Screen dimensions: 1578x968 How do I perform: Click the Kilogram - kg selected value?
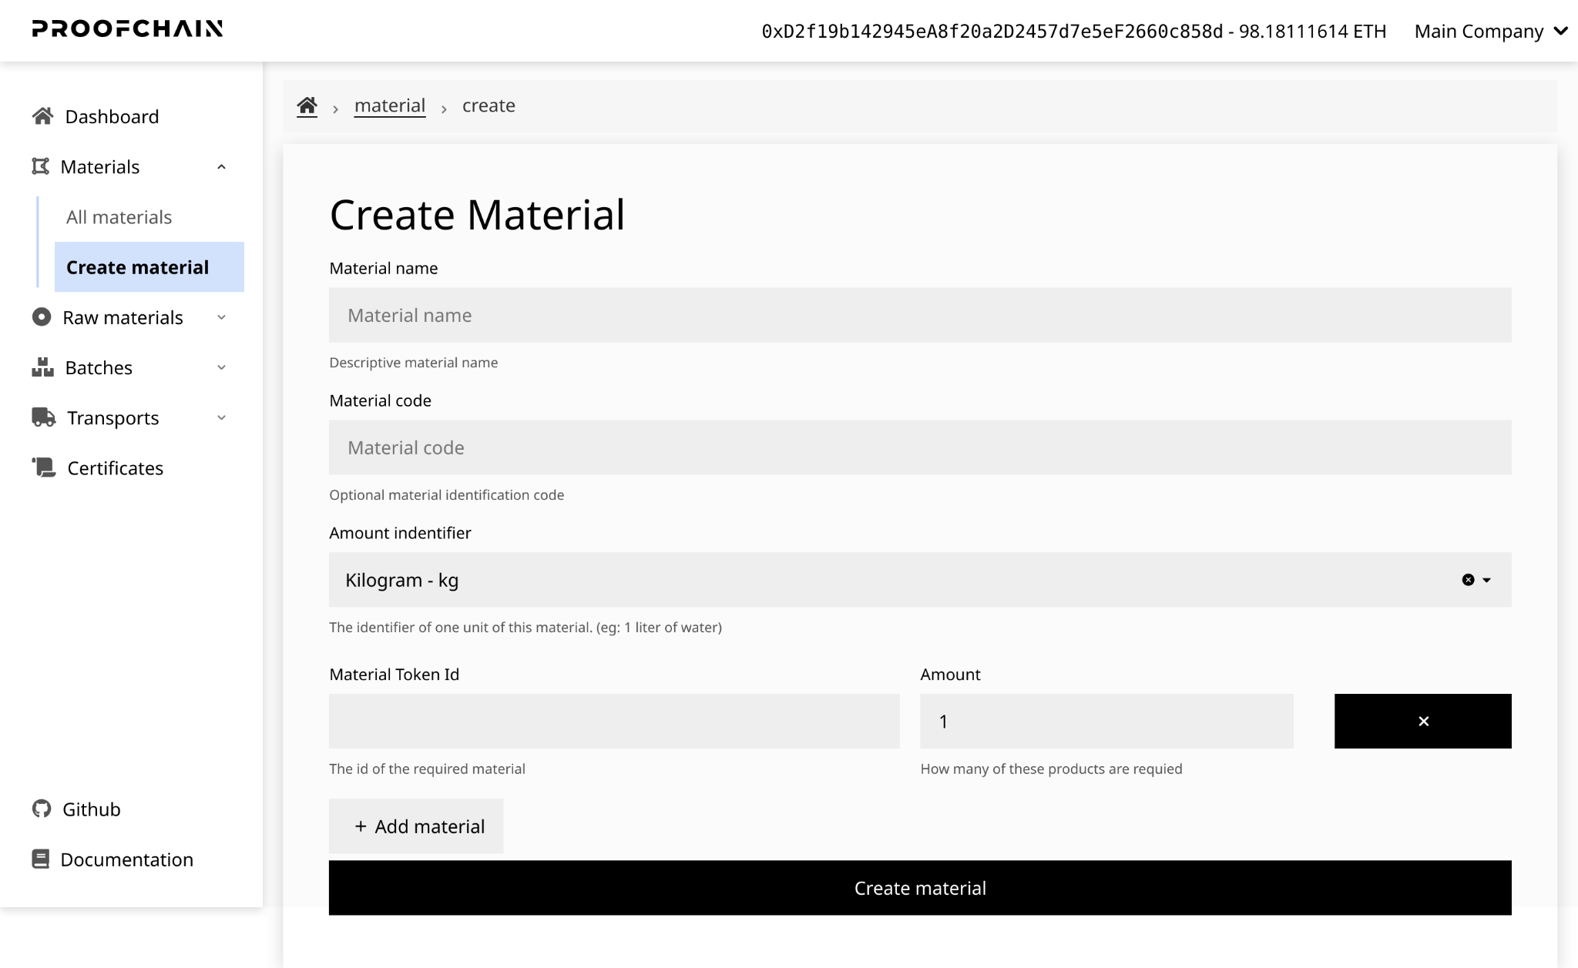tap(402, 580)
